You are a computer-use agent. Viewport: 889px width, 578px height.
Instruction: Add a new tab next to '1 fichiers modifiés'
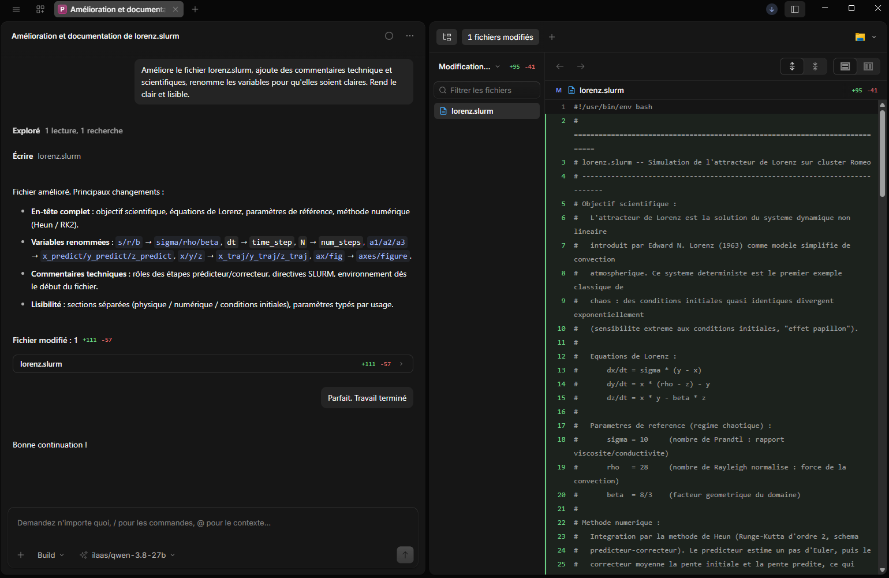tap(552, 37)
